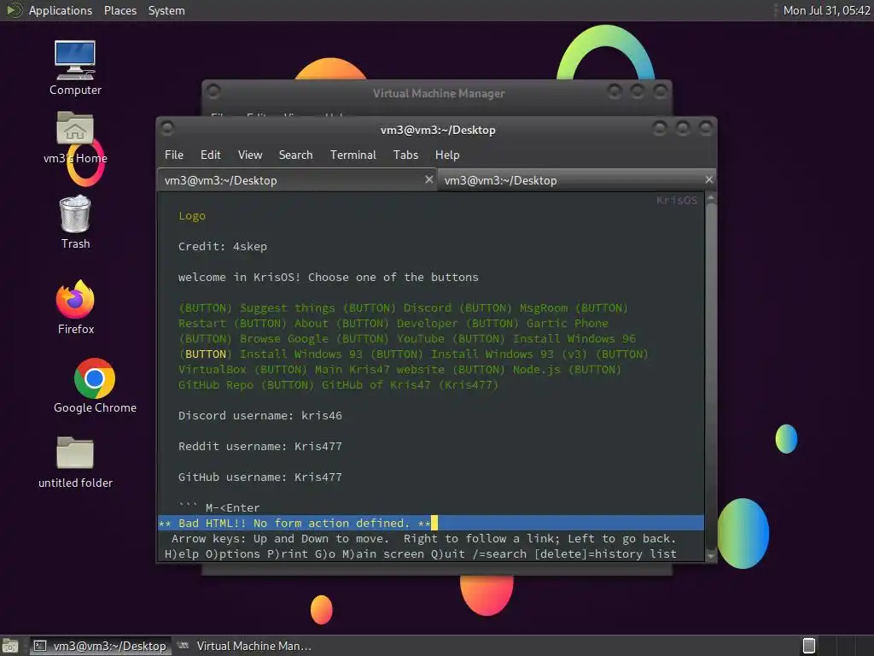Open the terminal Search menu
The width and height of the screenshot is (874, 656).
(x=295, y=155)
